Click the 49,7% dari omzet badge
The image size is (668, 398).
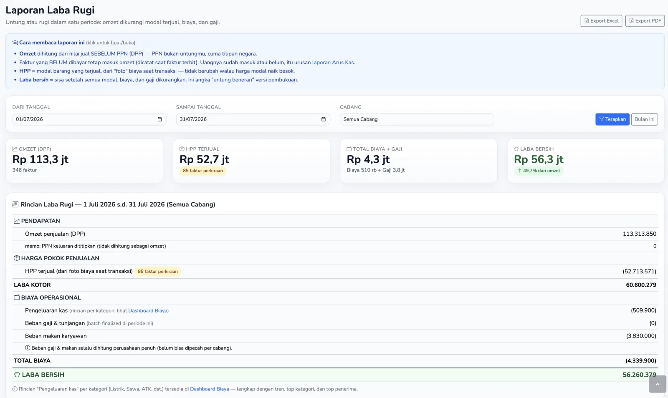539,171
